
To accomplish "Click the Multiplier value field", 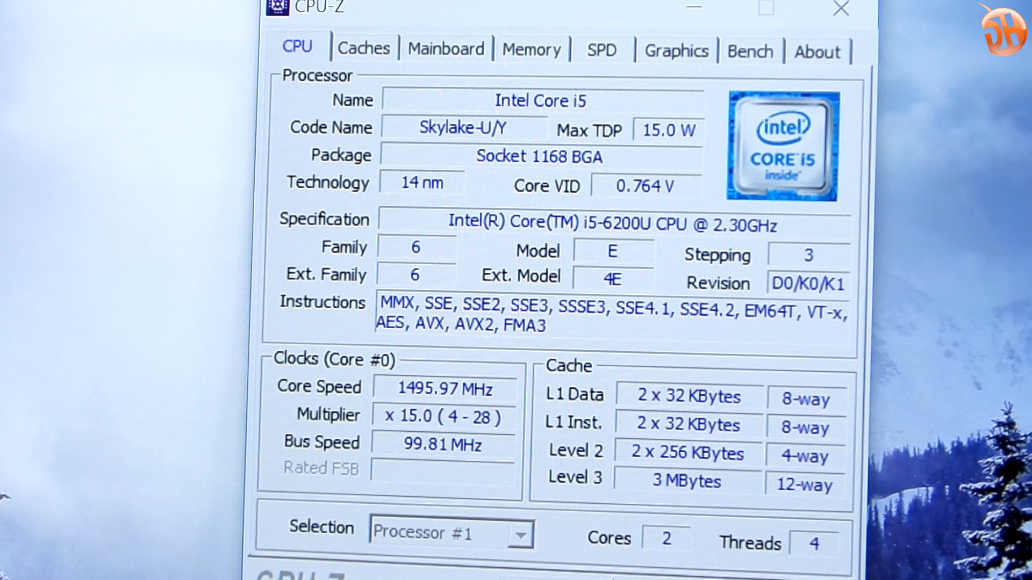I will 443,416.
